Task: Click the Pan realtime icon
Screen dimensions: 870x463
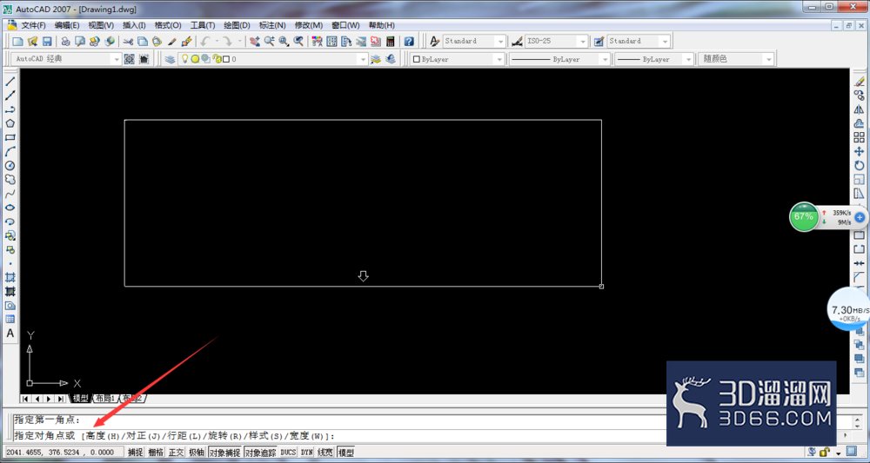Action: (255, 42)
